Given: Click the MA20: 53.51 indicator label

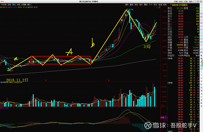Looking at the screenshot, I should (x=12, y=7).
